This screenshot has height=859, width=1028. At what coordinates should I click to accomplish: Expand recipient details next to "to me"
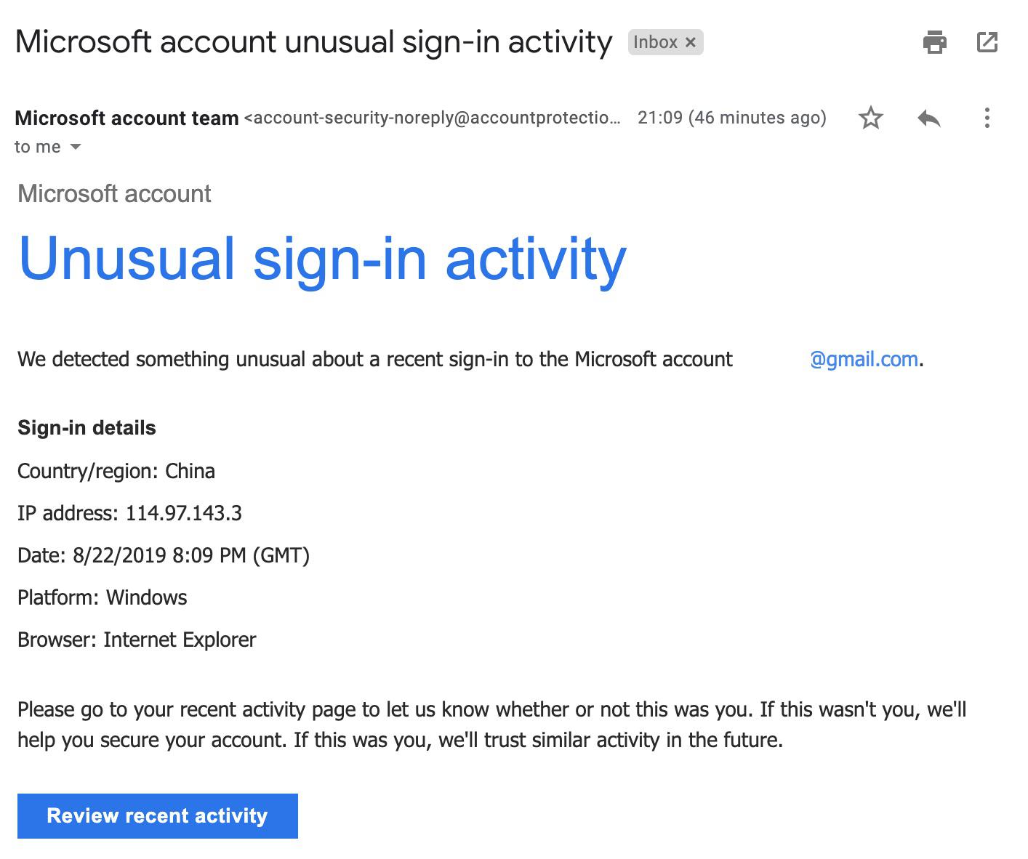tap(76, 148)
